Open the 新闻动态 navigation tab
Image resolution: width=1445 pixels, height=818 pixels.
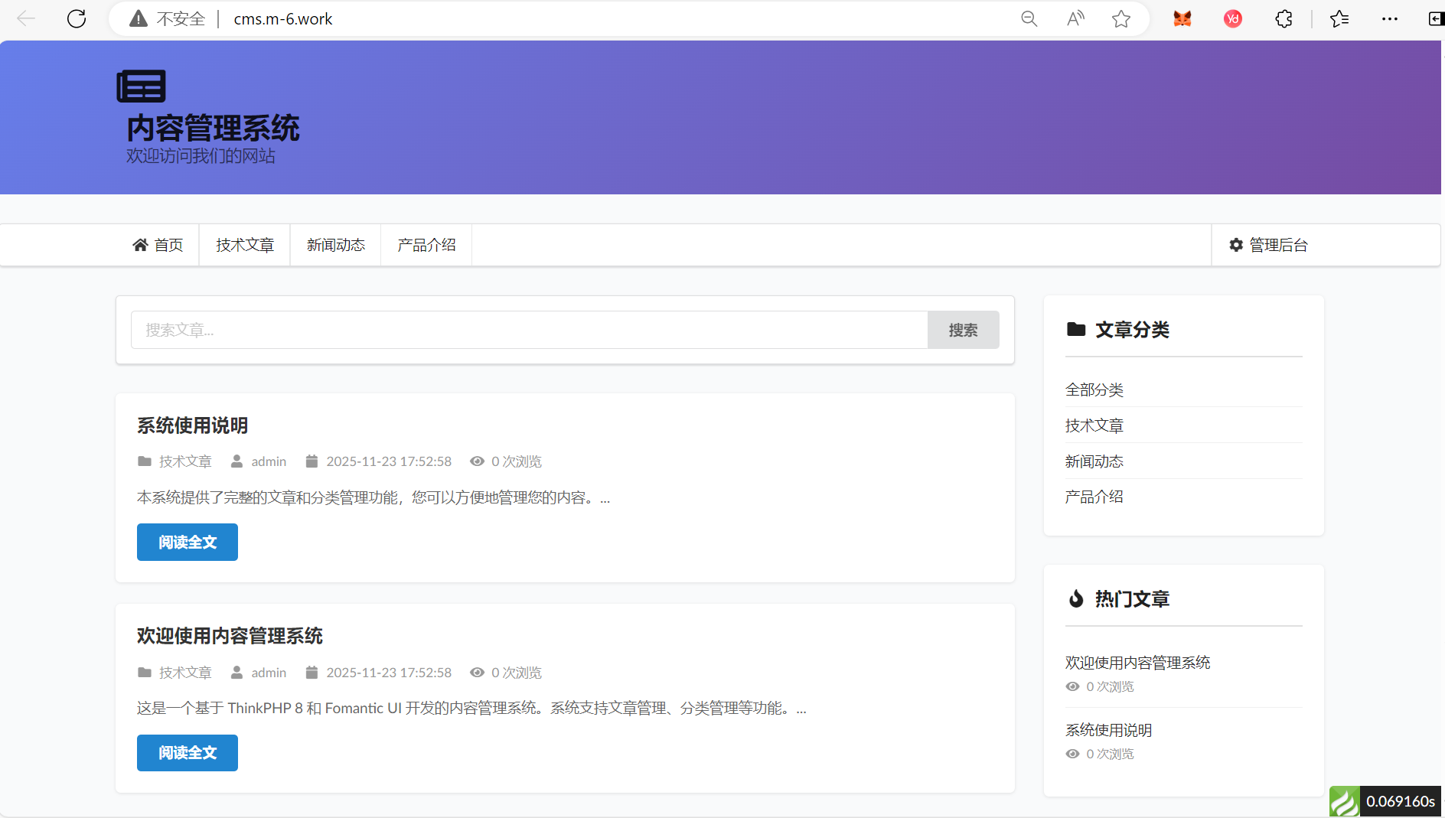point(335,245)
